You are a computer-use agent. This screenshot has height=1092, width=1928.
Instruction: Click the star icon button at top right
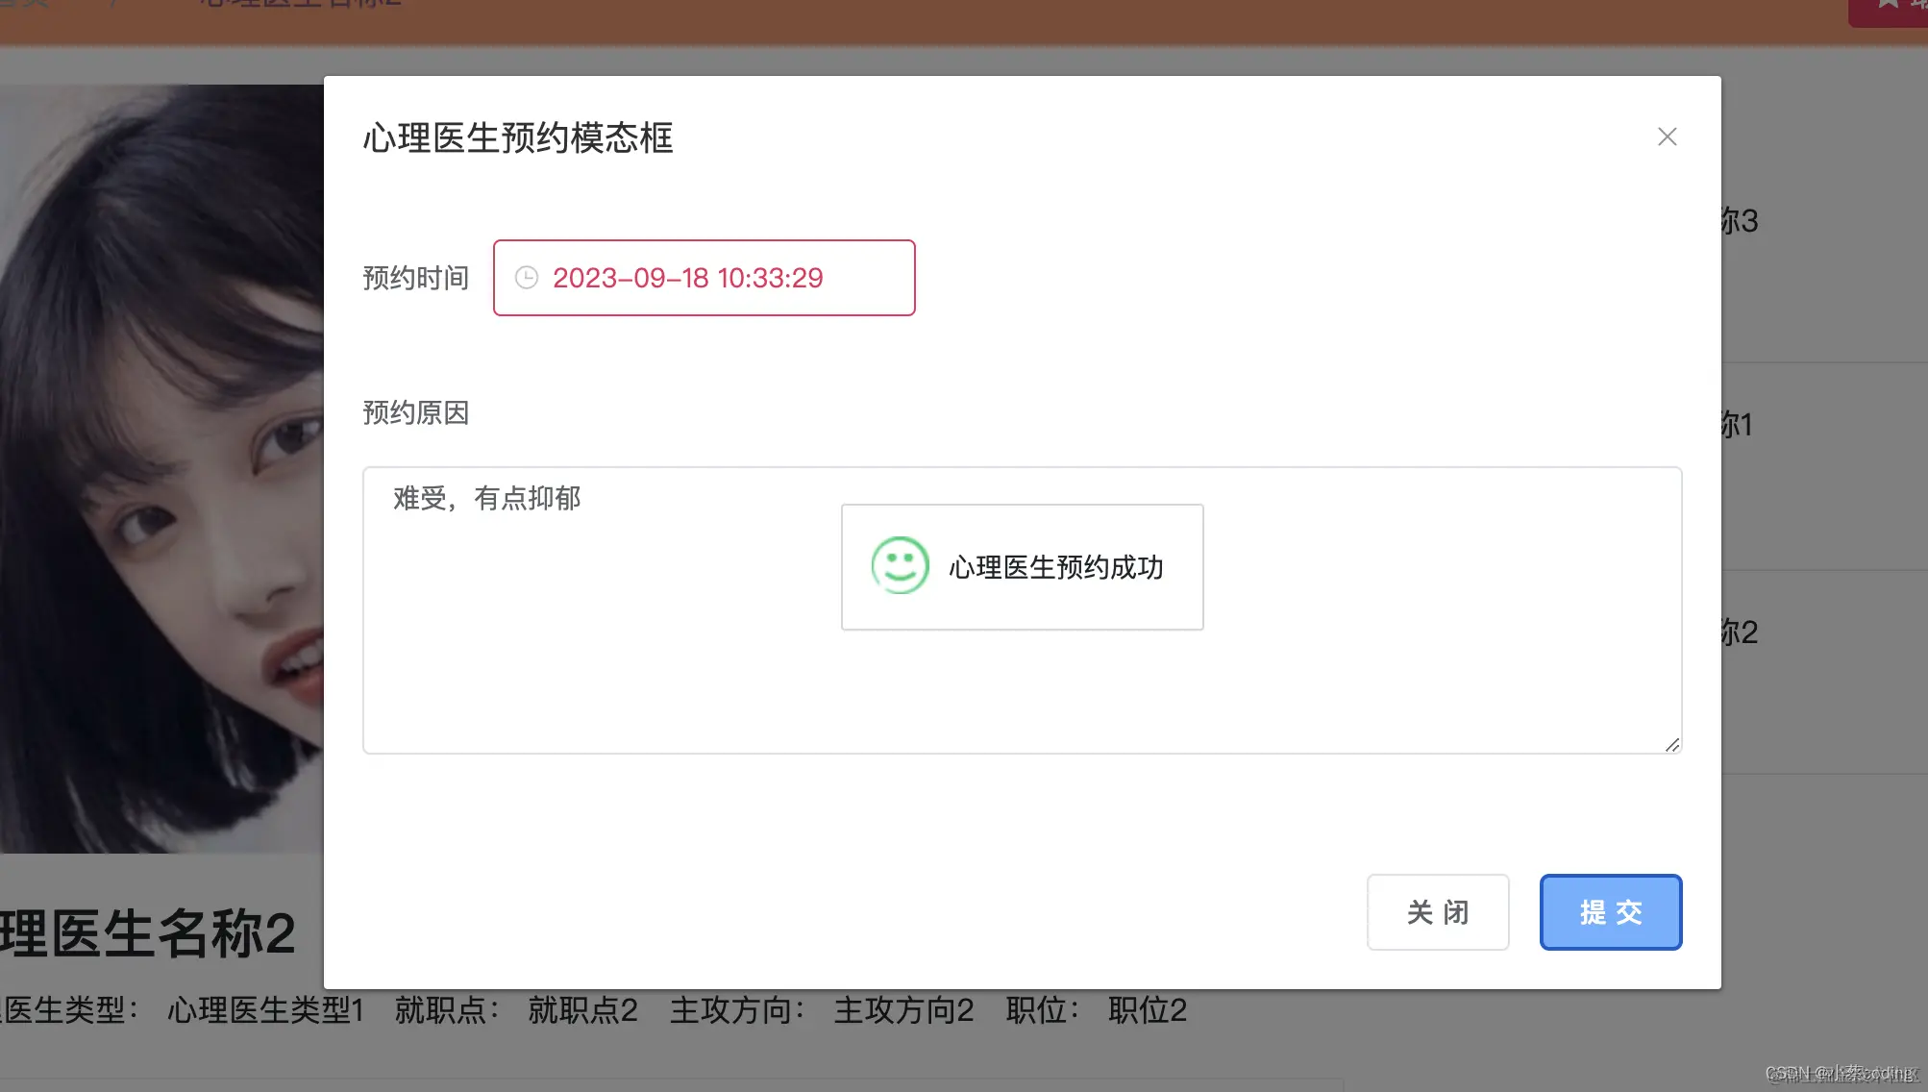(x=1889, y=8)
